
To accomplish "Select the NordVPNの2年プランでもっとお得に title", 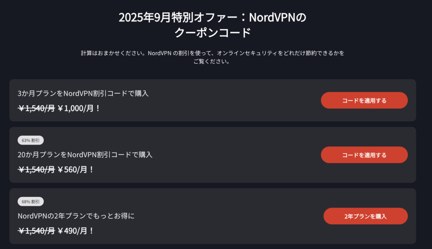I will click(x=76, y=216).
